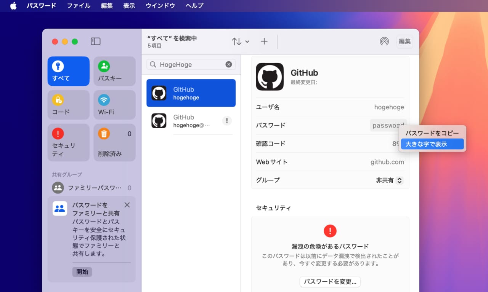
Task: Click the 漏洩の危険があるパスワード heading
Action: pos(330,246)
